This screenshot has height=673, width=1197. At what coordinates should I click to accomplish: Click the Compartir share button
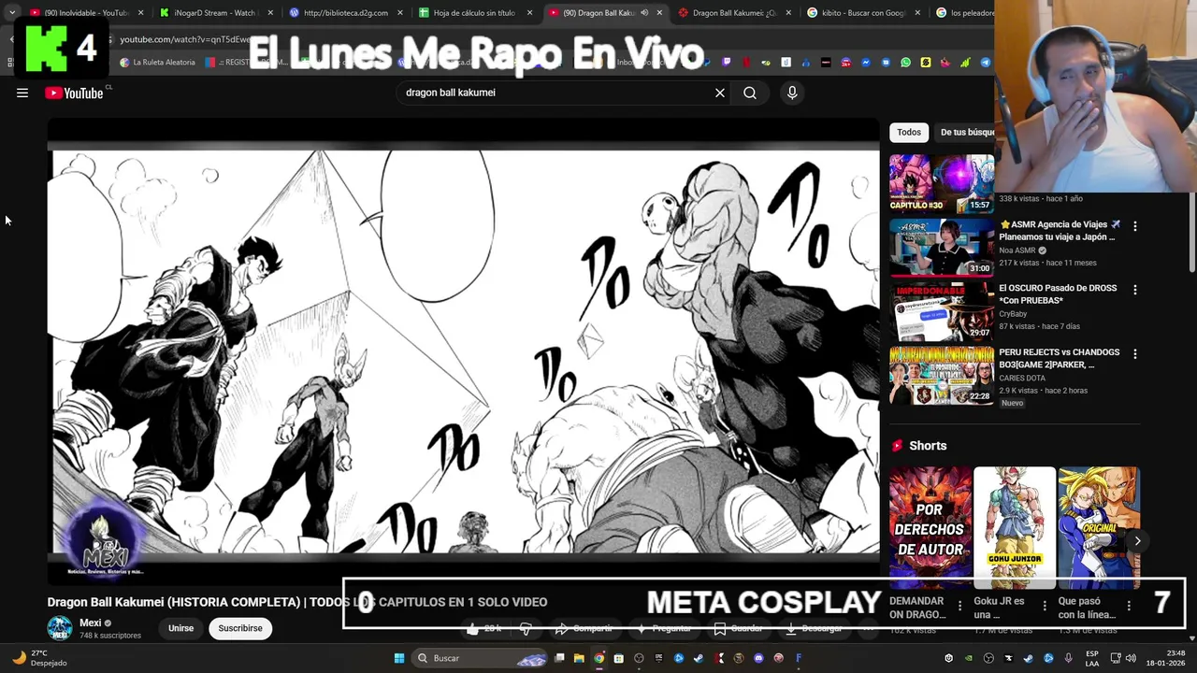click(x=584, y=629)
